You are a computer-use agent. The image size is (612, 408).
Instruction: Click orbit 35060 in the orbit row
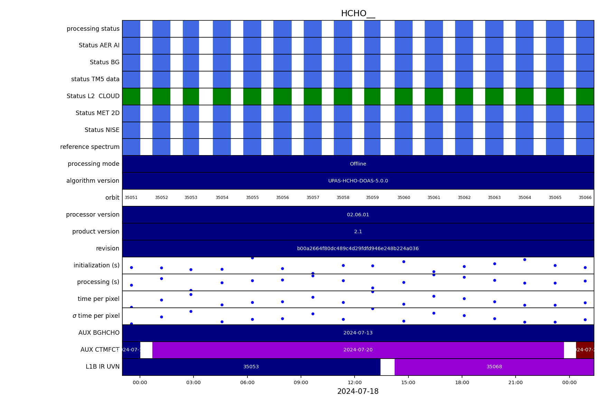(403, 198)
